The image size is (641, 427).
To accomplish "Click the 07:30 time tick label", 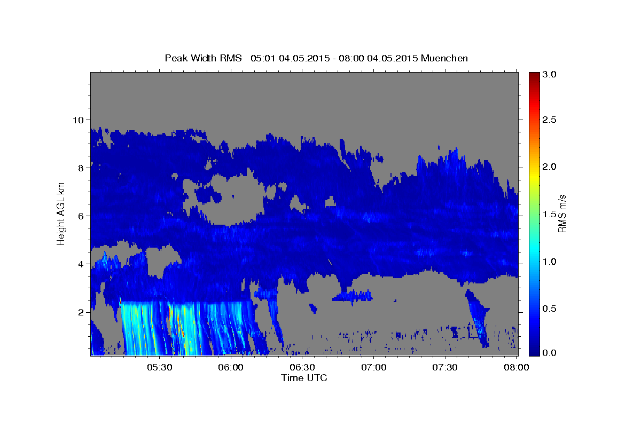I will (445, 368).
